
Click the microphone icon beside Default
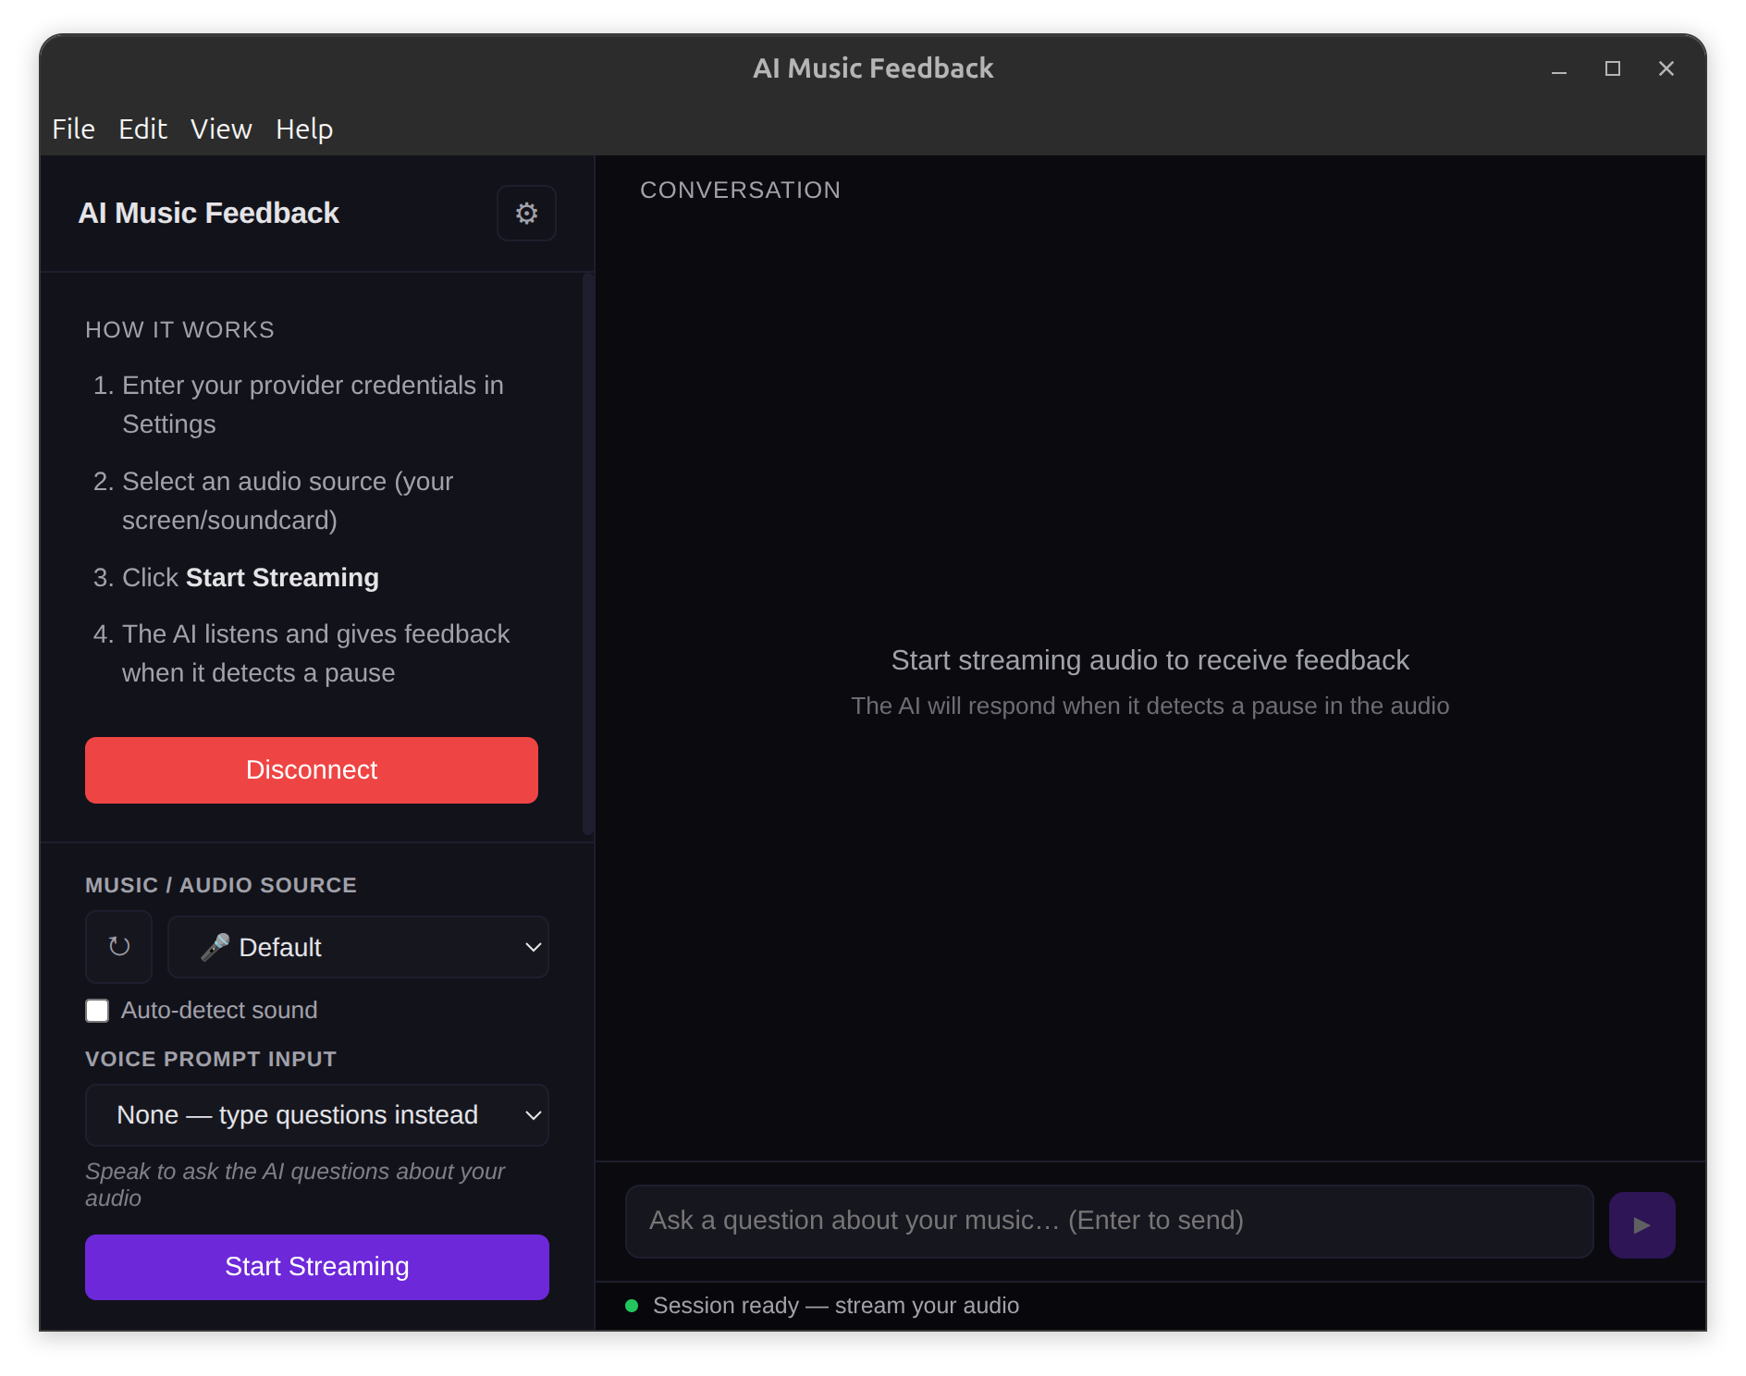point(215,946)
